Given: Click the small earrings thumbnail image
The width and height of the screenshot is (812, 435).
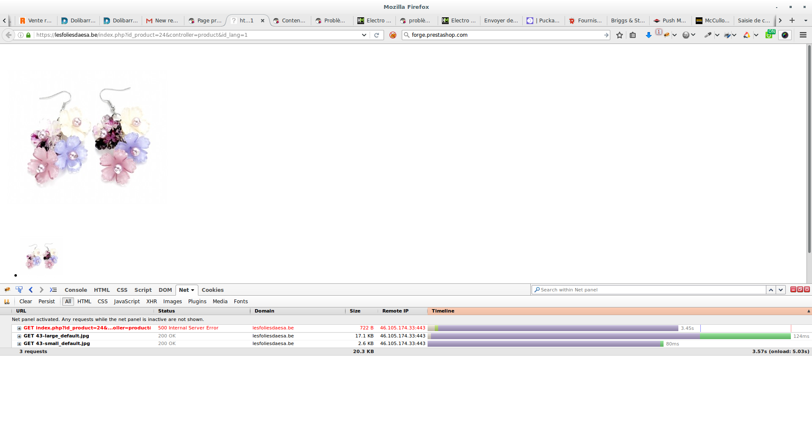Looking at the screenshot, I should click(x=41, y=256).
